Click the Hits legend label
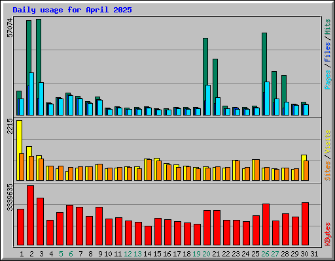 328,27
